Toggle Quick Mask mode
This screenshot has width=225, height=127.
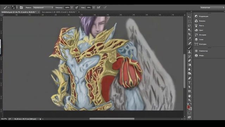189,113
